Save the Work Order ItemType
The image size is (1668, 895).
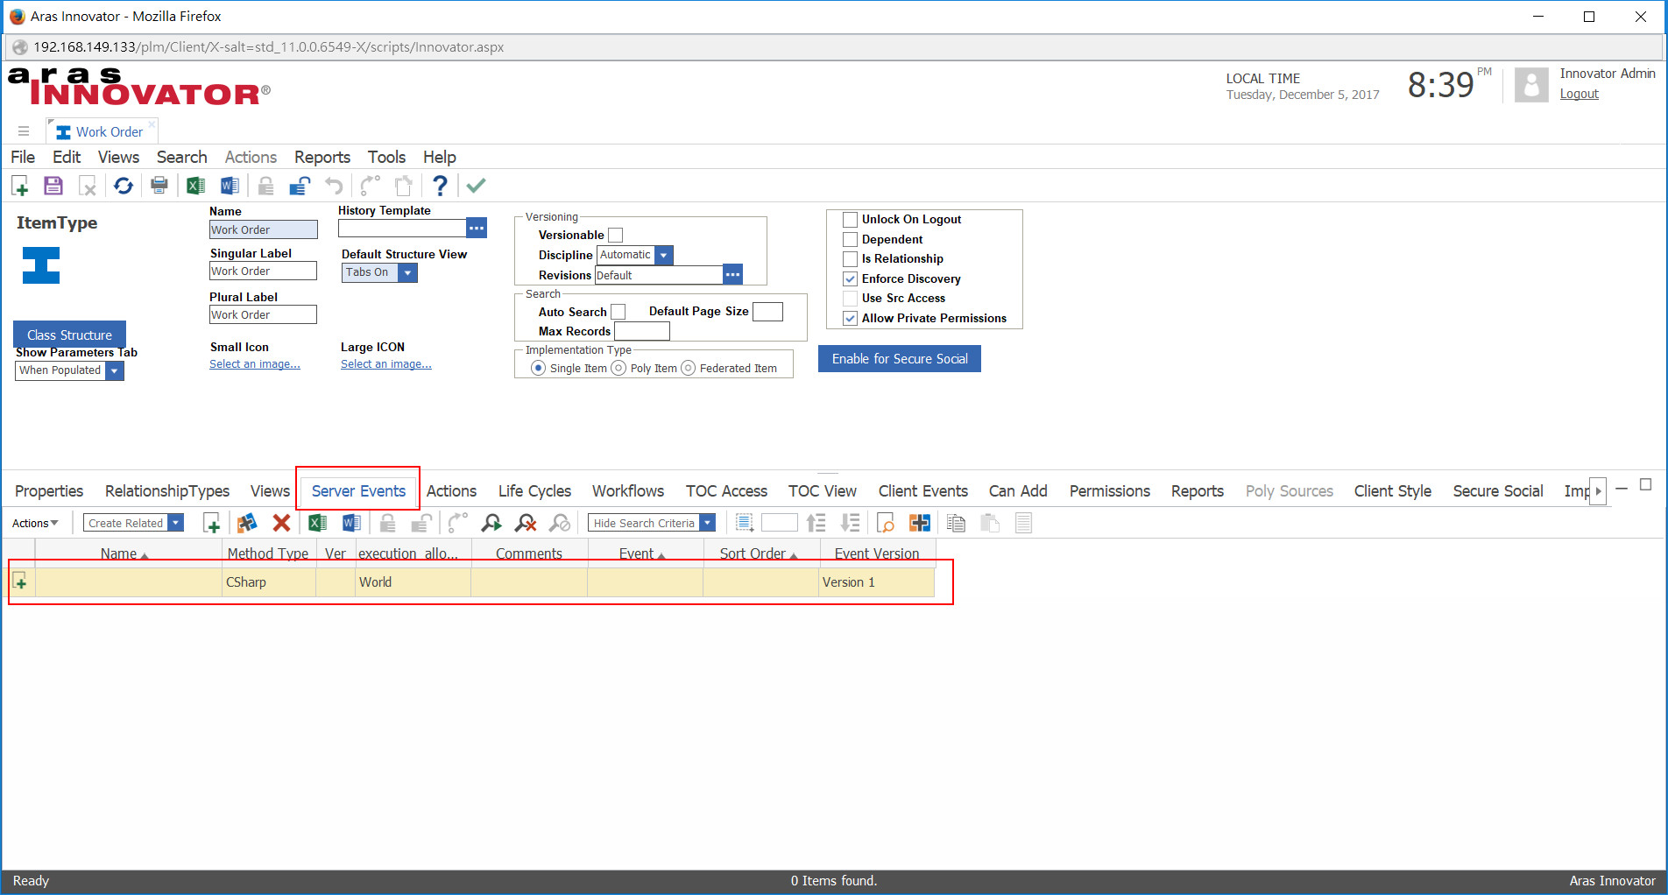click(x=53, y=186)
